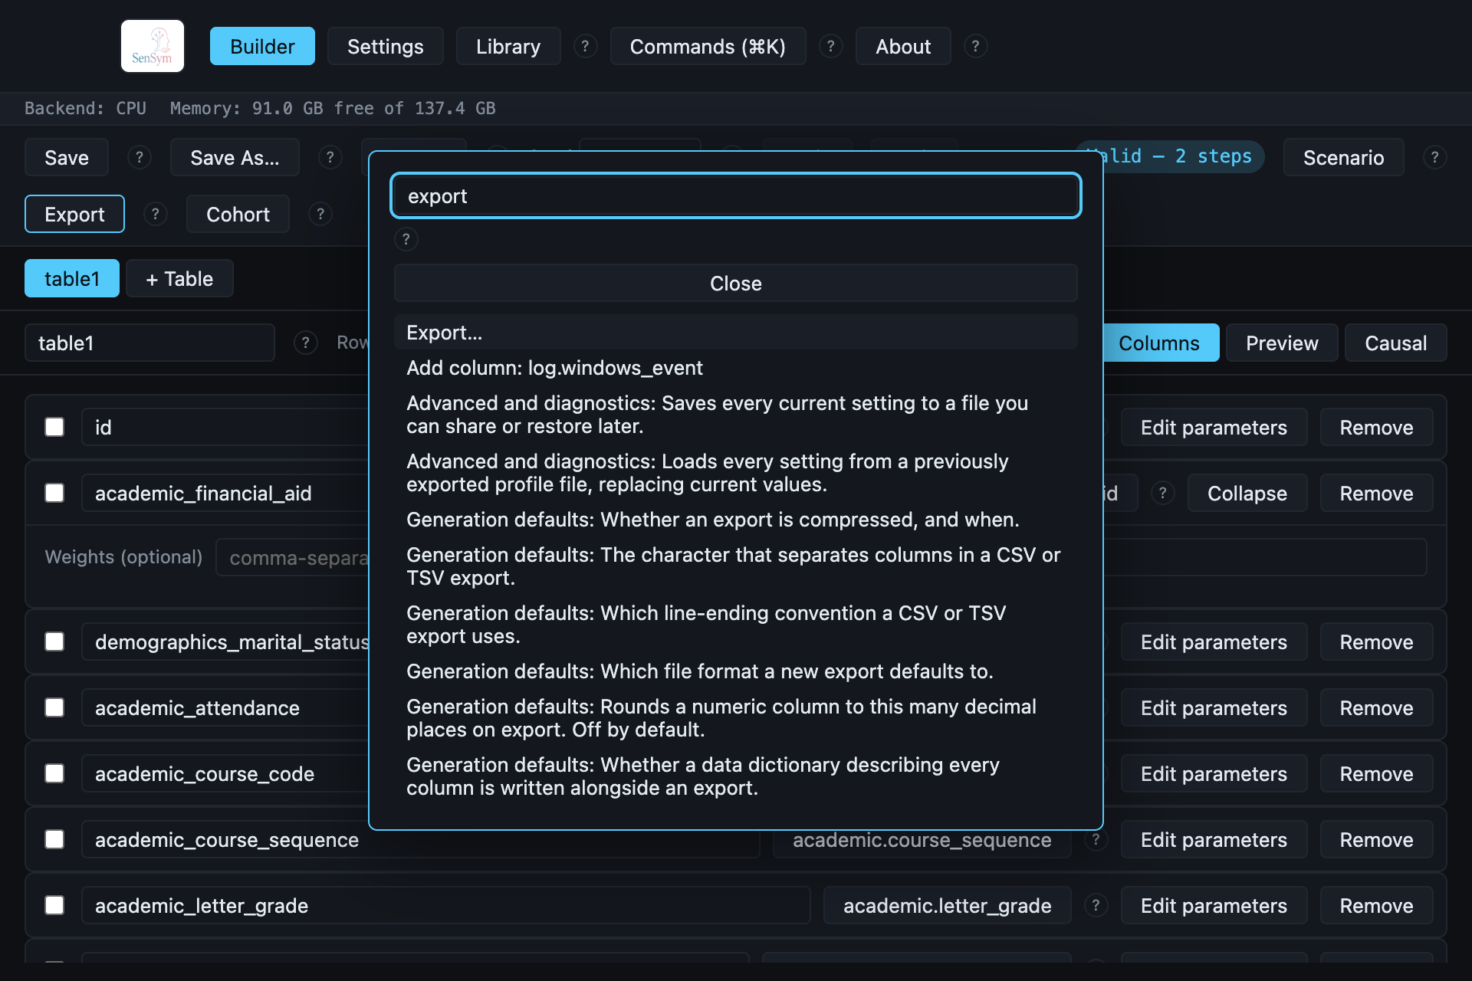Toggle checkbox for academic_course_sequence column
This screenshot has height=981, width=1472.
[54, 839]
